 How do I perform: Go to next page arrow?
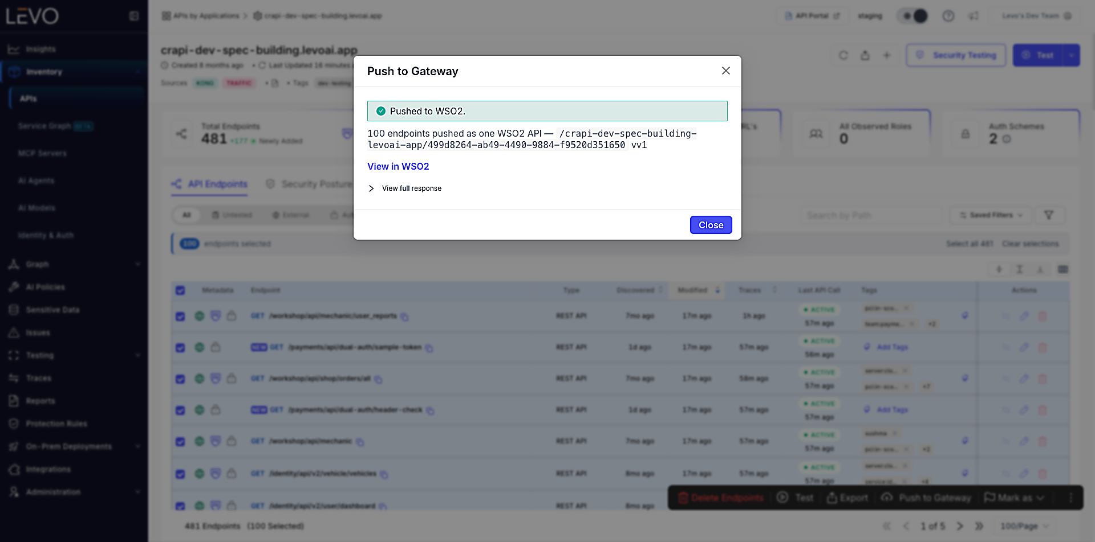pyautogui.click(x=960, y=526)
